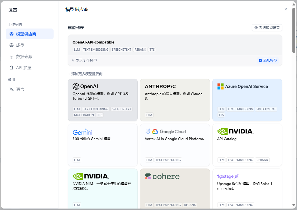Click the gear icon in 系统模型设置
297x210 pixels.
coord(256,28)
